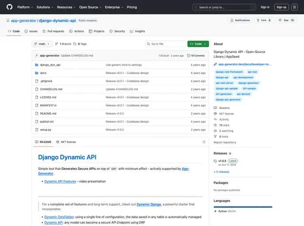Image resolution: width=304 pixels, height=226 pixels.
Task: Click the drf-generator topic tag
Action: pyautogui.click(x=224, y=94)
